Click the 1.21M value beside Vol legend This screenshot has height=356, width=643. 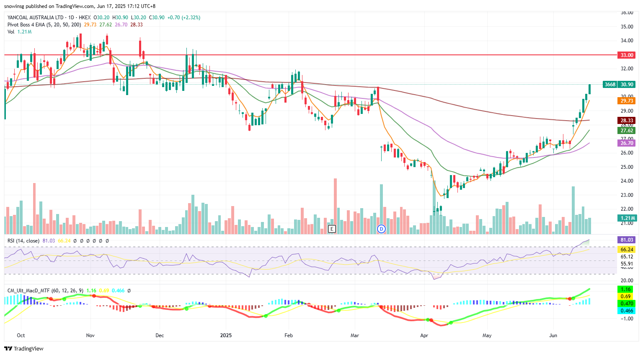tap(24, 32)
